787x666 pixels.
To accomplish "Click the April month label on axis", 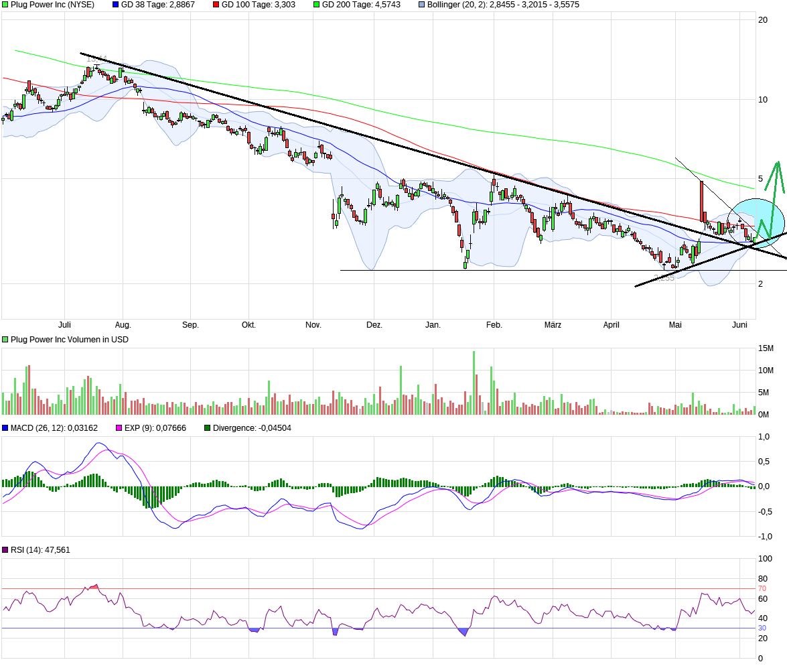I will [x=612, y=325].
